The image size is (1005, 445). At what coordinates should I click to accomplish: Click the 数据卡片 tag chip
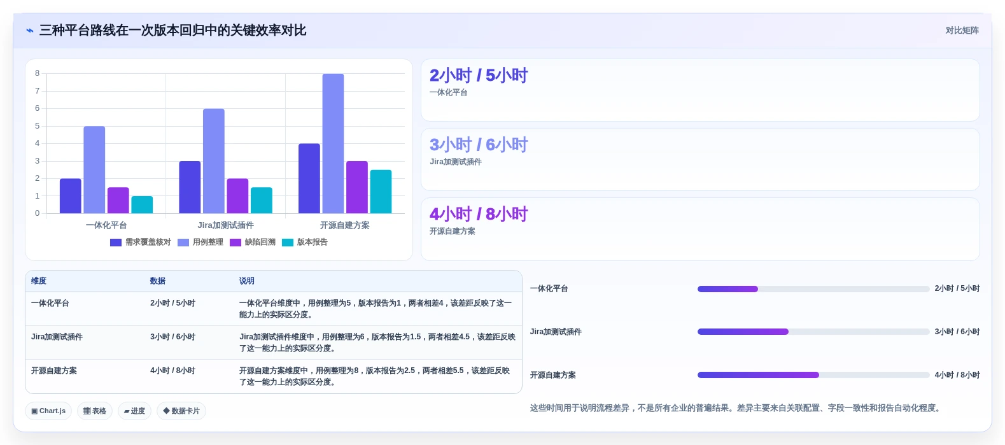181,411
